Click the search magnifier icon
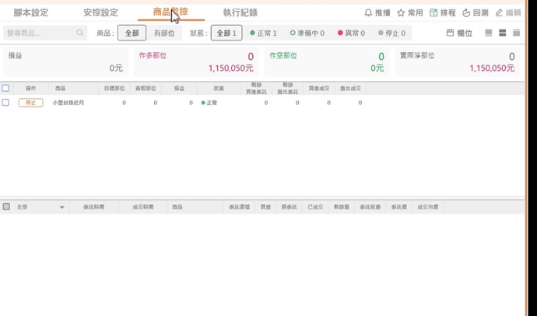537x316 pixels. [x=80, y=33]
